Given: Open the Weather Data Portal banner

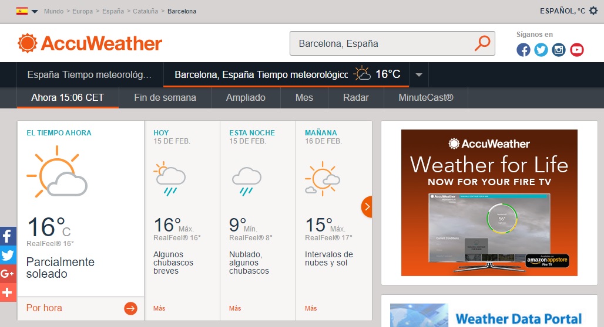Looking at the screenshot, I should (x=489, y=315).
